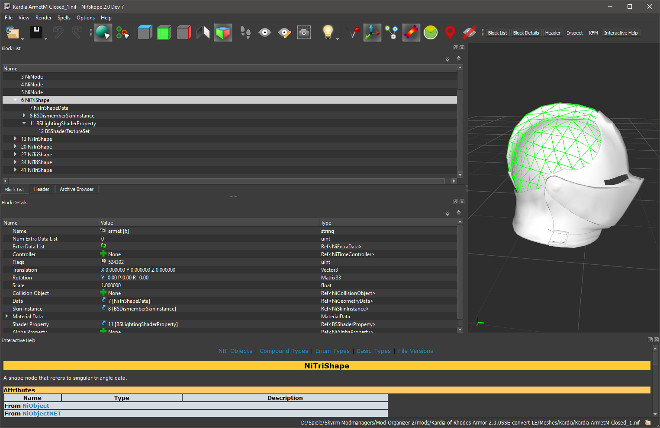Screen dimensions: 660x428
Task: Expand the Material Data row
Action: point(7,316)
